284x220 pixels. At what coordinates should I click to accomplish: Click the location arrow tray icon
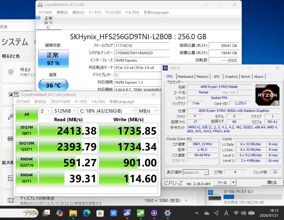pyautogui.click(x=216, y=213)
